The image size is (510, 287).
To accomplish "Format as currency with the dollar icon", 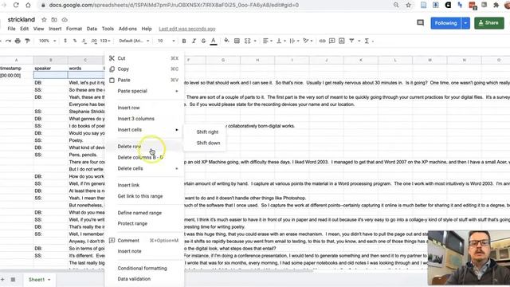I will click(x=65, y=41).
